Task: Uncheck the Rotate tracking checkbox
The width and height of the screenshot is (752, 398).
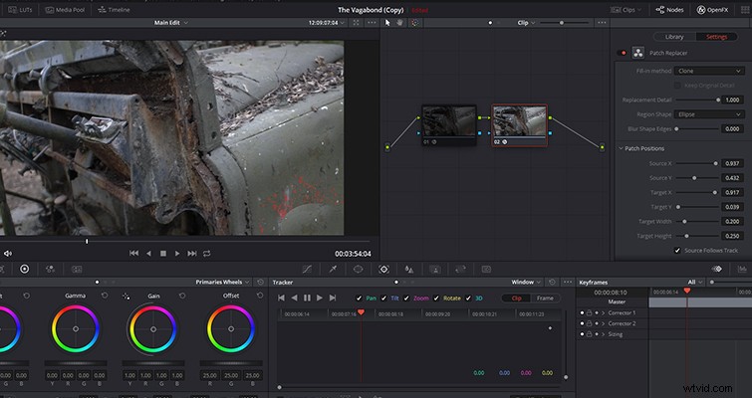Action: tap(436, 298)
